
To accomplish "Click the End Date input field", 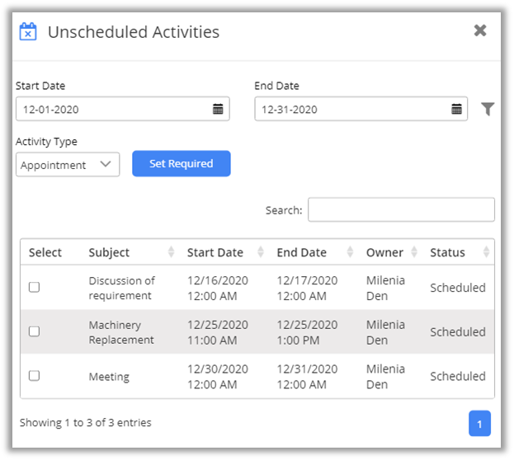I will [351, 109].
